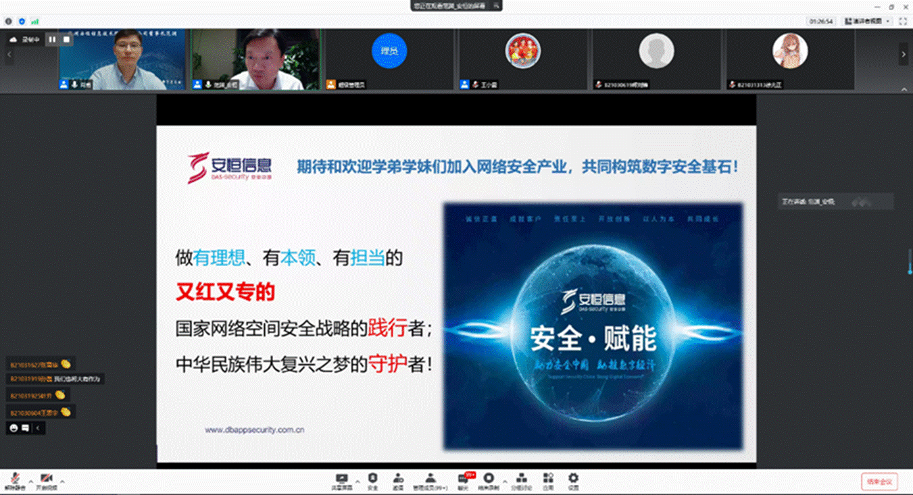913x495 pixels.
Task: Turn on the camera video
Action: tap(46, 480)
